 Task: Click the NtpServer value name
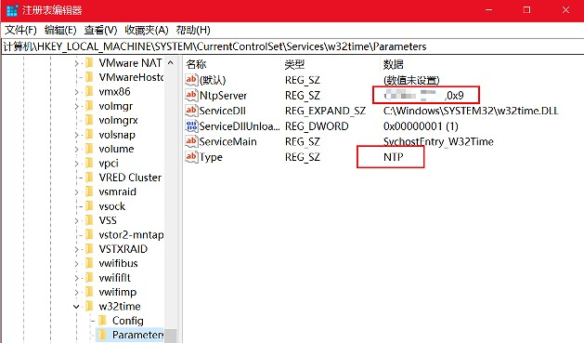tap(223, 96)
